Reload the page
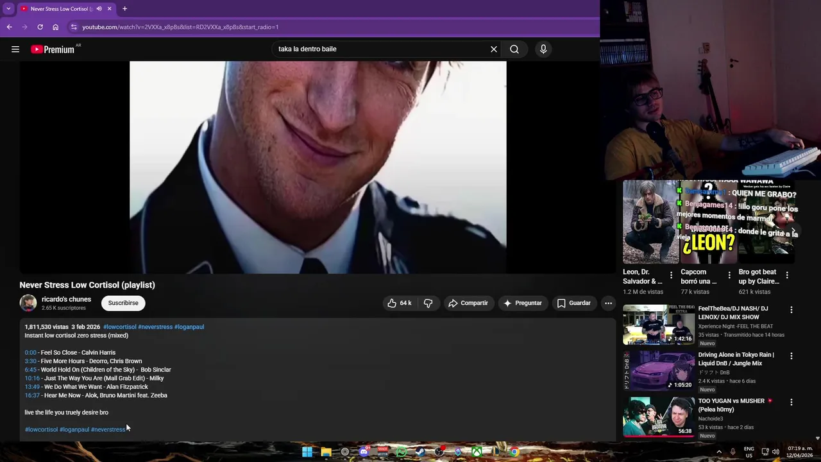 40,27
